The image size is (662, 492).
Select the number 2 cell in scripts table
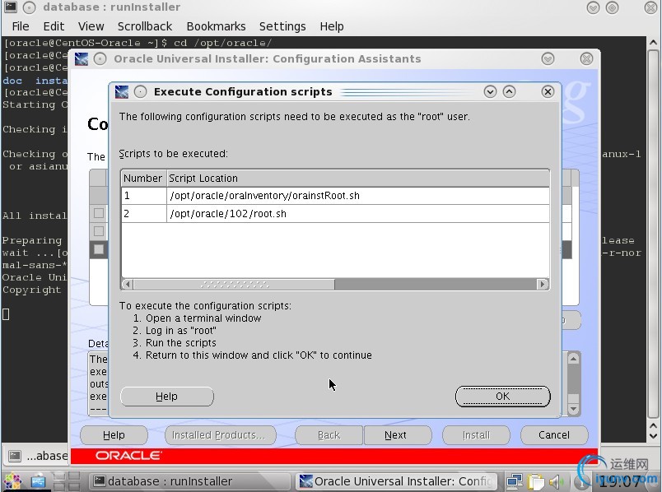click(x=144, y=214)
